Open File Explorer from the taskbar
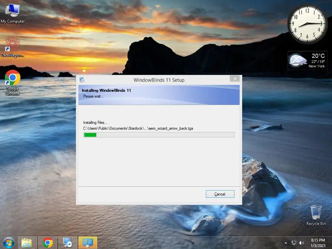The height and width of the screenshot is (249, 332). [x=27, y=243]
